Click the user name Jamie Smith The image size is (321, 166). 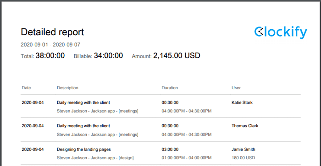tap(243, 150)
